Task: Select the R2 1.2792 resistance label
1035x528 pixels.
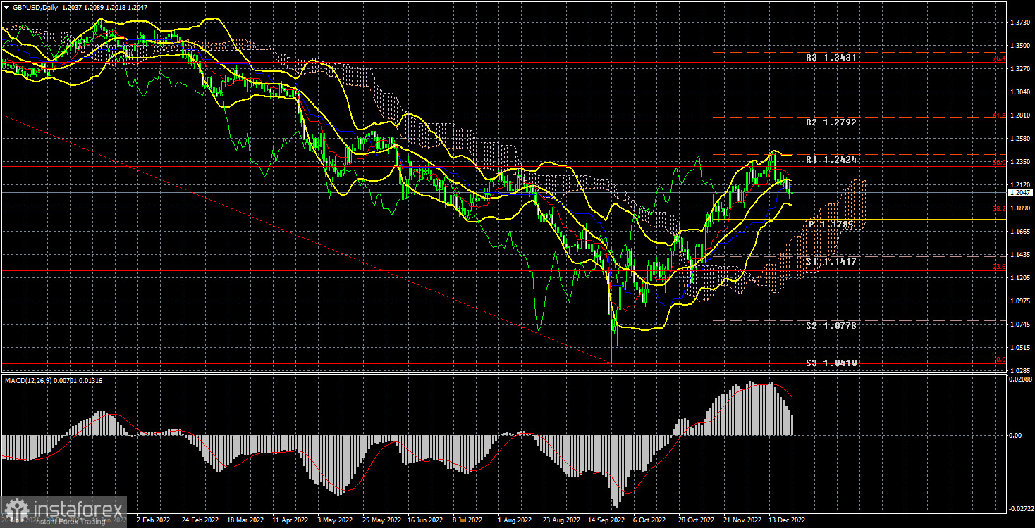Action: (832, 122)
